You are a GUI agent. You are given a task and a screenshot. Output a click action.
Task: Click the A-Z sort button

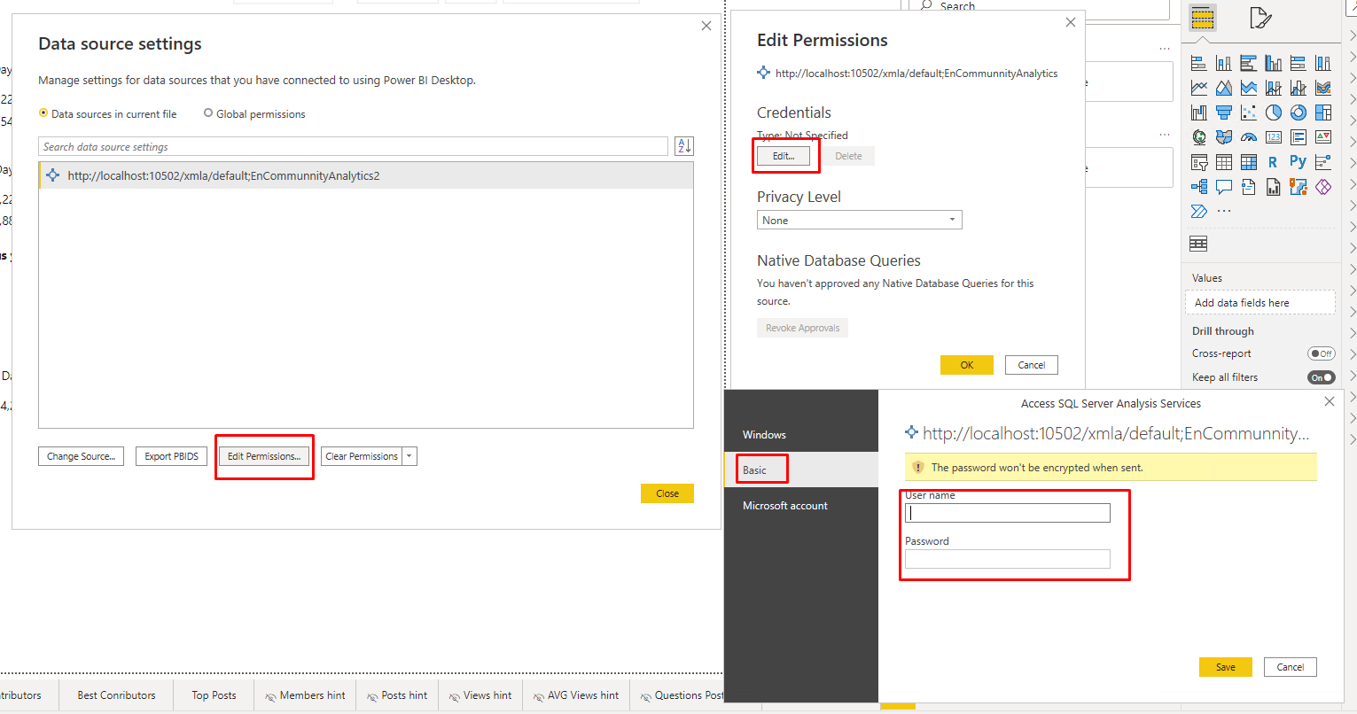pos(683,146)
